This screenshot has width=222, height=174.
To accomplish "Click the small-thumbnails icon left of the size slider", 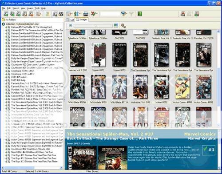I will (71, 26).
